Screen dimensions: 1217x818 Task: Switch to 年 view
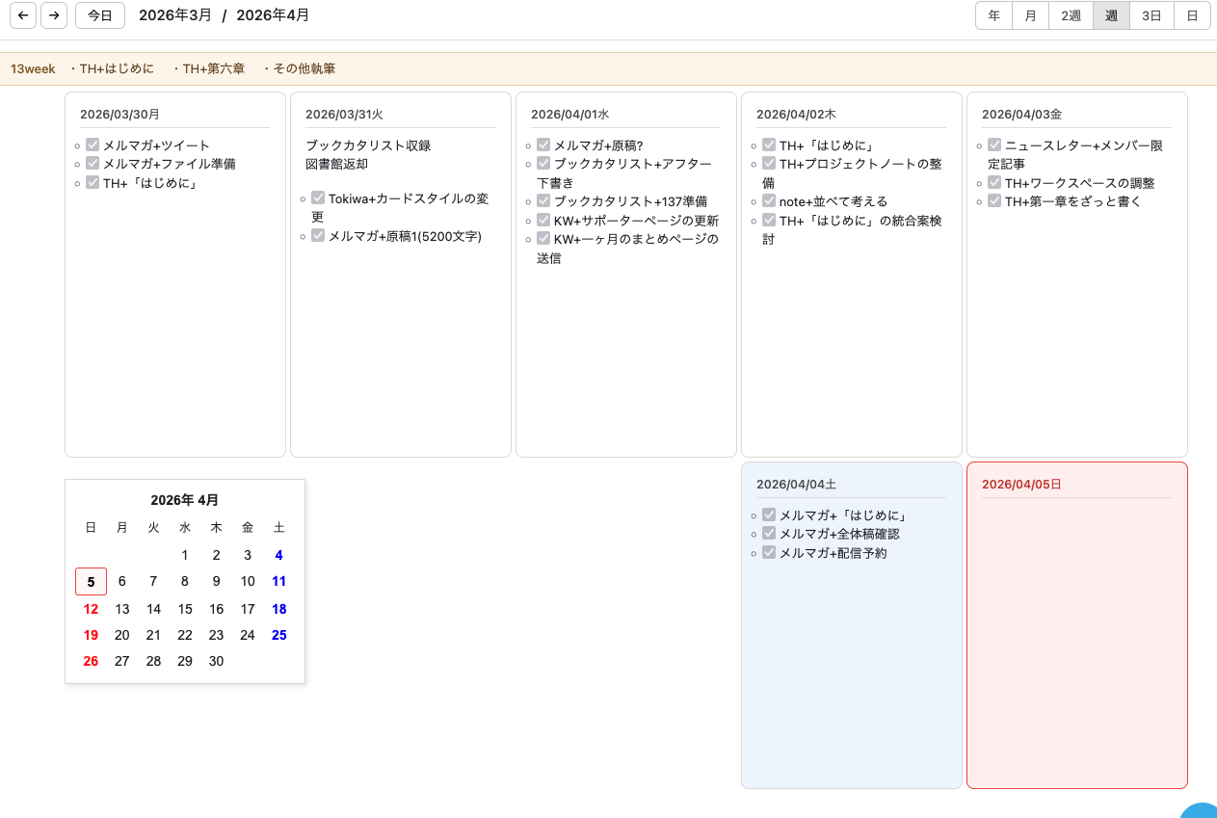[x=993, y=15]
